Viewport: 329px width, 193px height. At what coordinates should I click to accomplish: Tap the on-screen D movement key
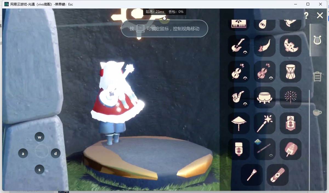tap(56, 153)
